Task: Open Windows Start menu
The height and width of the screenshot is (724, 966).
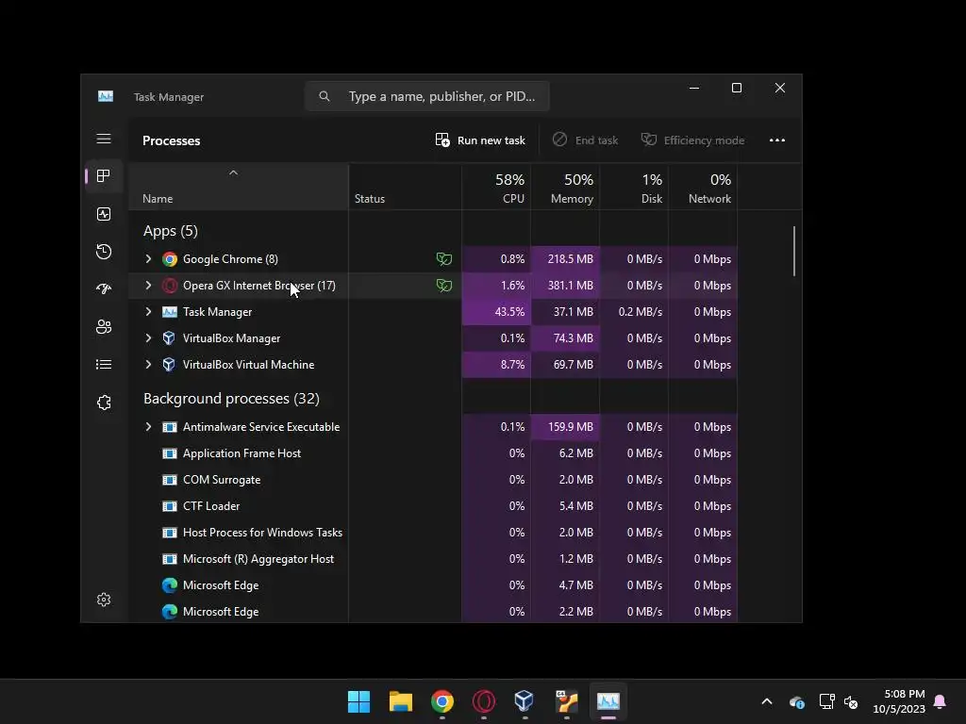Action: (x=358, y=701)
